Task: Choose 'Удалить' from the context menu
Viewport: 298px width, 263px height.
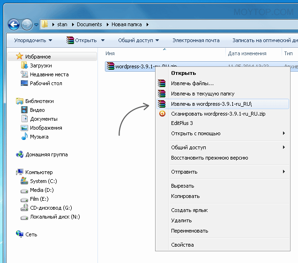Action: [182, 220]
